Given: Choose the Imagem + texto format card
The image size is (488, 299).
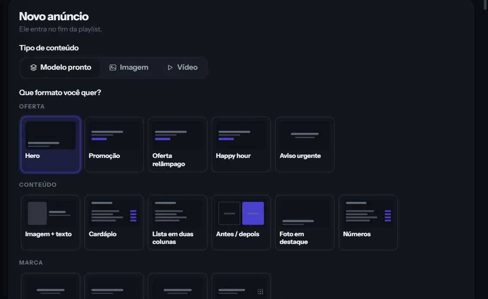Looking at the screenshot, I should click(50, 222).
